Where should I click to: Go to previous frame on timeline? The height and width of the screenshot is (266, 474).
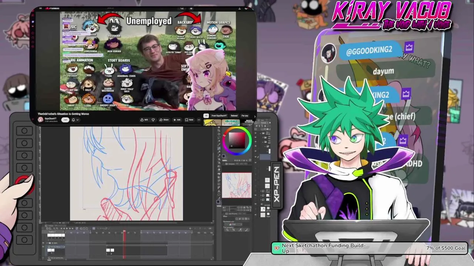pyautogui.click(x=64, y=228)
